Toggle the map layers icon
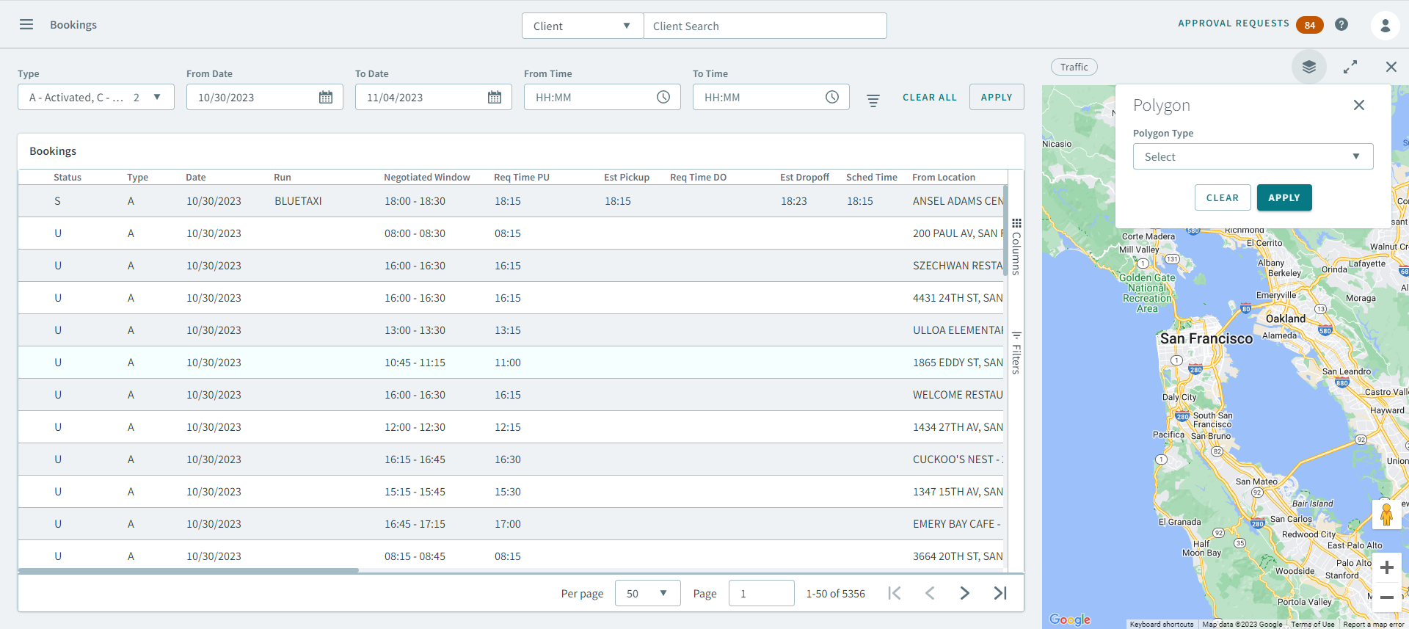Image resolution: width=1409 pixels, height=629 pixels. (x=1308, y=68)
